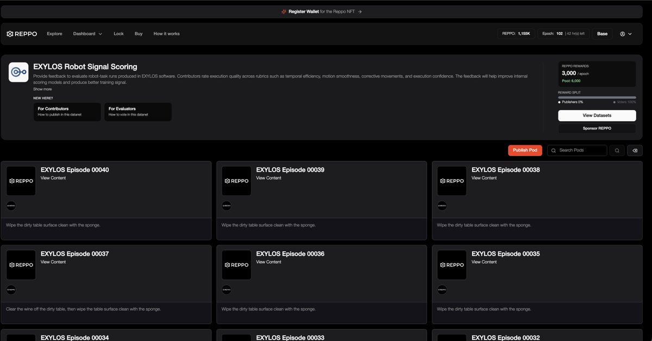Open the EXYLOS Episode 00032 title
The height and width of the screenshot is (341, 652).
pos(505,338)
